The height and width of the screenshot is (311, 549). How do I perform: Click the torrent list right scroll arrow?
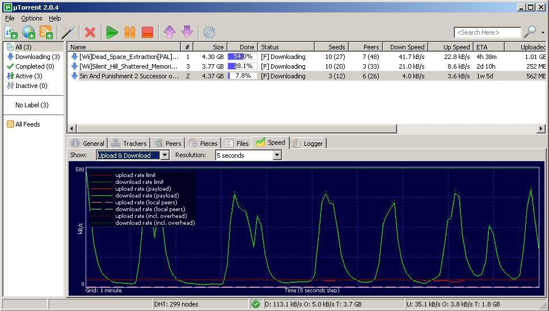(x=541, y=128)
